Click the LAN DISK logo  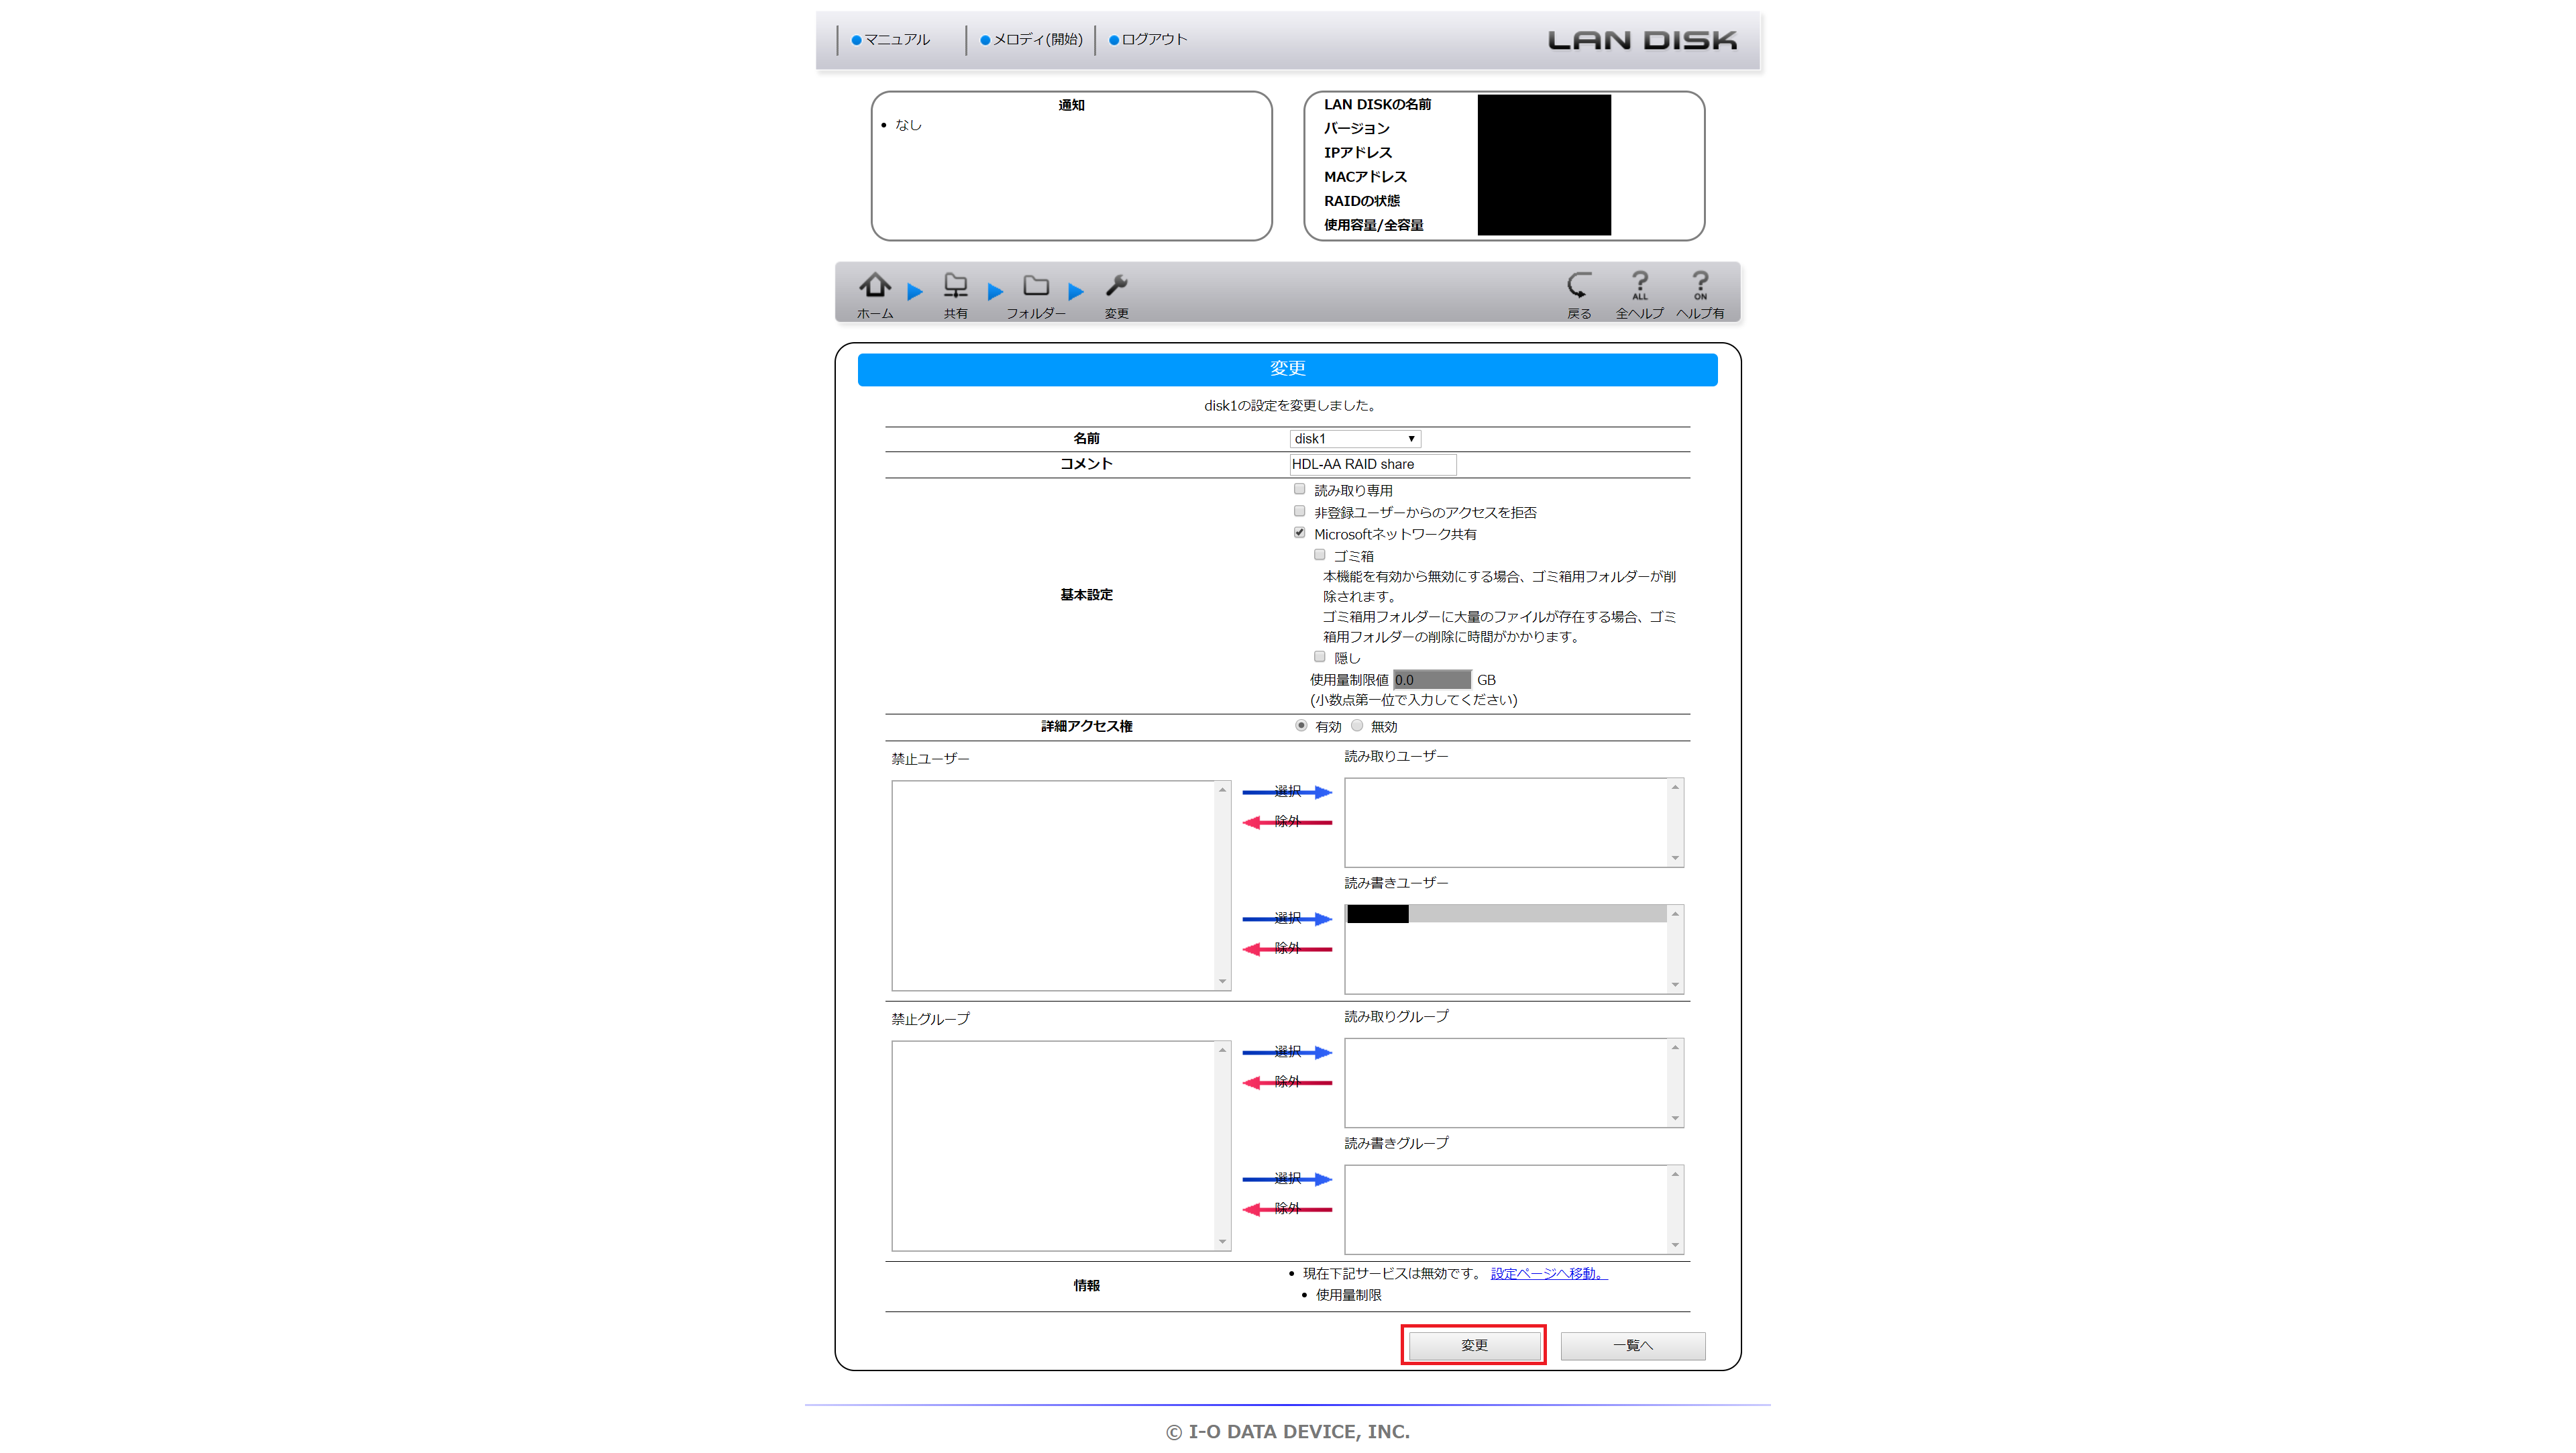[x=1642, y=40]
